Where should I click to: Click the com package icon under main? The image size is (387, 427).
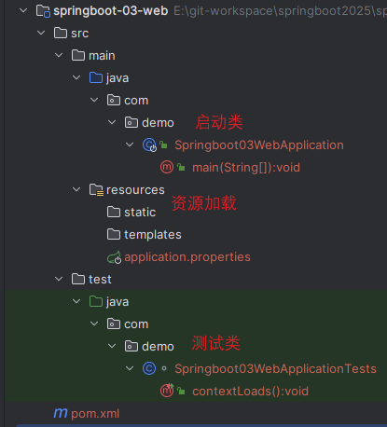tap(114, 100)
